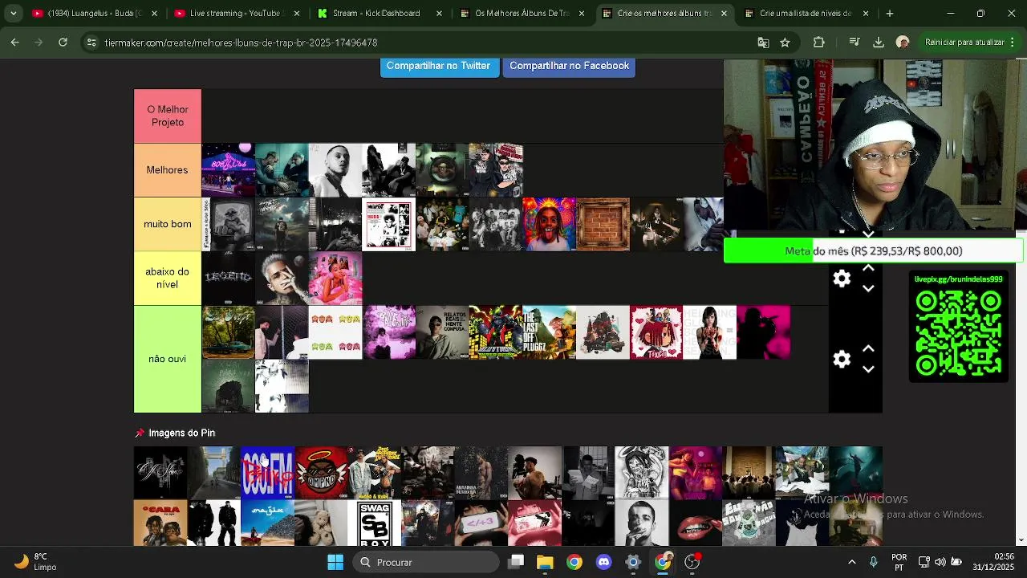Close the 'Live streaming - YouTube' tab
Image resolution: width=1027 pixels, height=578 pixels.
[297, 14]
